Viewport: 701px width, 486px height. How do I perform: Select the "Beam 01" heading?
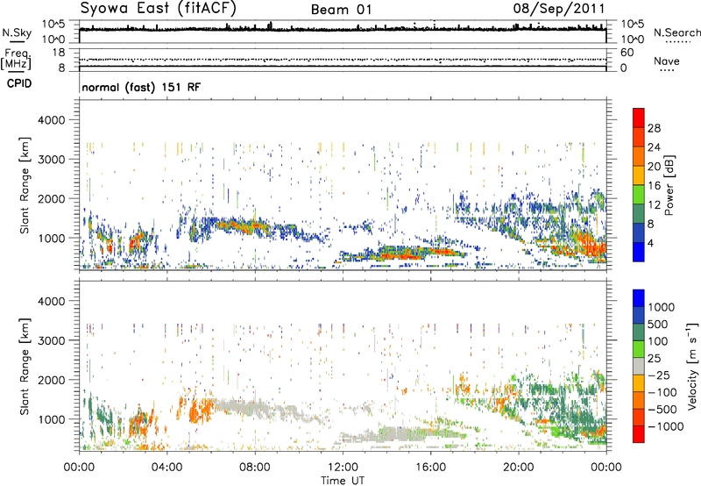pos(342,10)
